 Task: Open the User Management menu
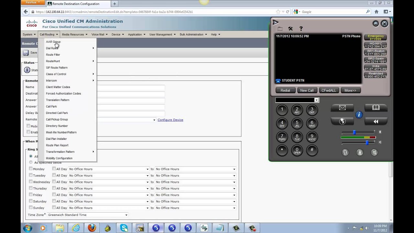click(162, 34)
